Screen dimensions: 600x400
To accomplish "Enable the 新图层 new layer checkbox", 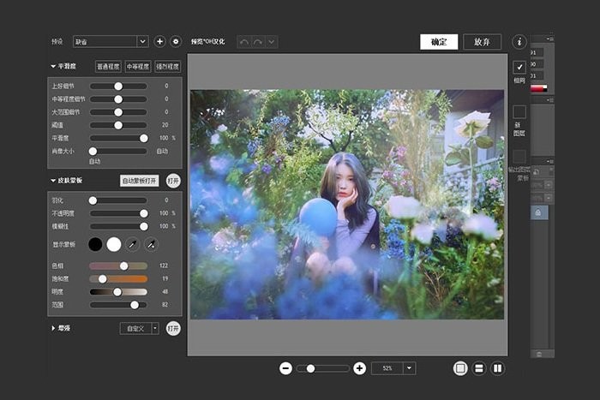I will click(x=519, y=111).
